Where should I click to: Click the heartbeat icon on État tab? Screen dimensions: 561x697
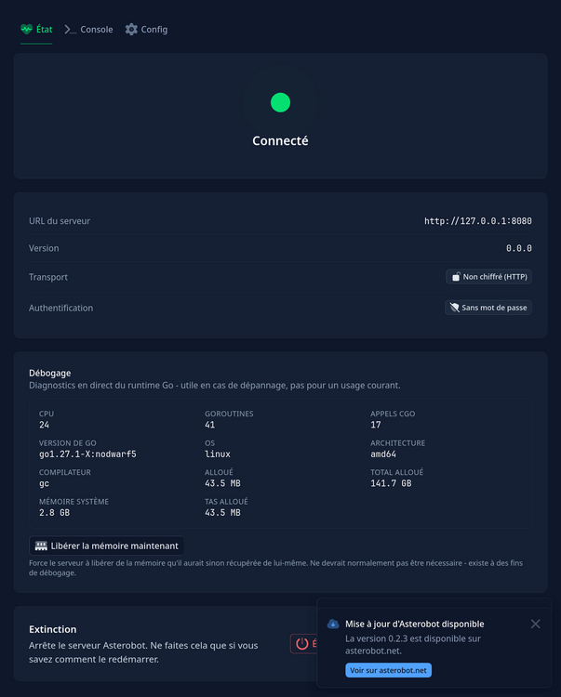tap(27, 30)
